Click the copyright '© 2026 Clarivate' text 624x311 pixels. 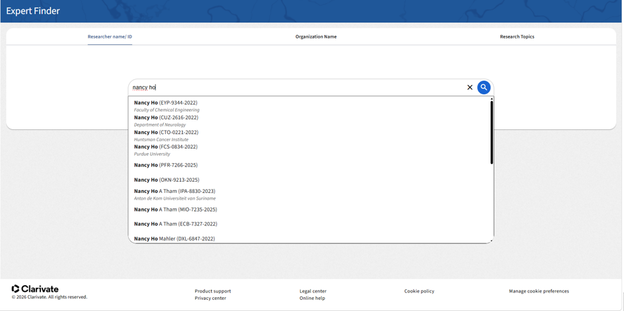click(x=49, y=297)
